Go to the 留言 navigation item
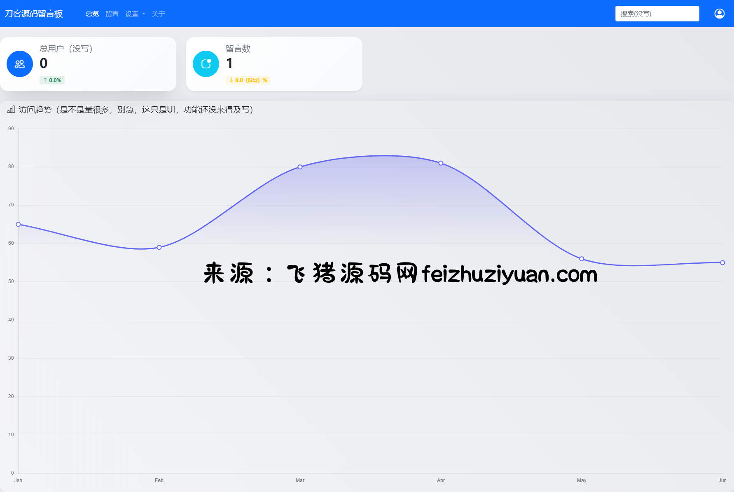This screenshot has height=492, width=734. (112, 14)
